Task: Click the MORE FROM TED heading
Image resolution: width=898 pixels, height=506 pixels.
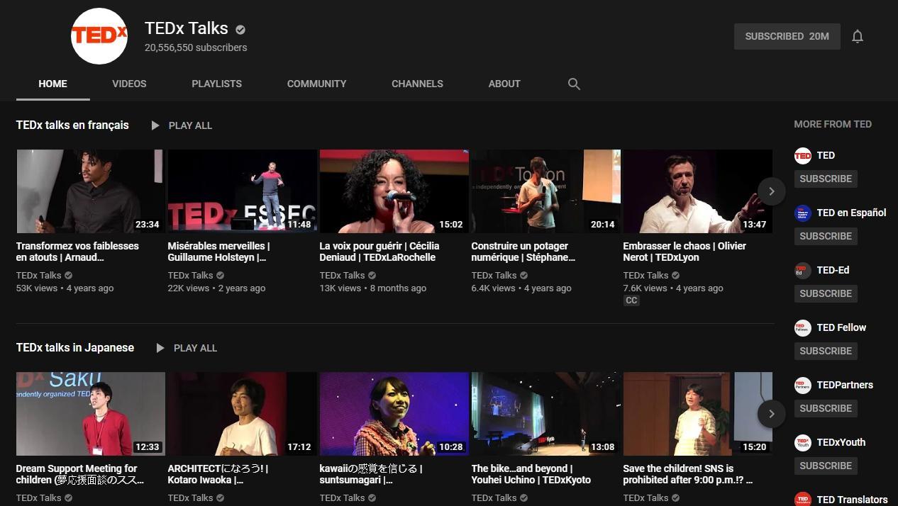Action: coord(833,124)
